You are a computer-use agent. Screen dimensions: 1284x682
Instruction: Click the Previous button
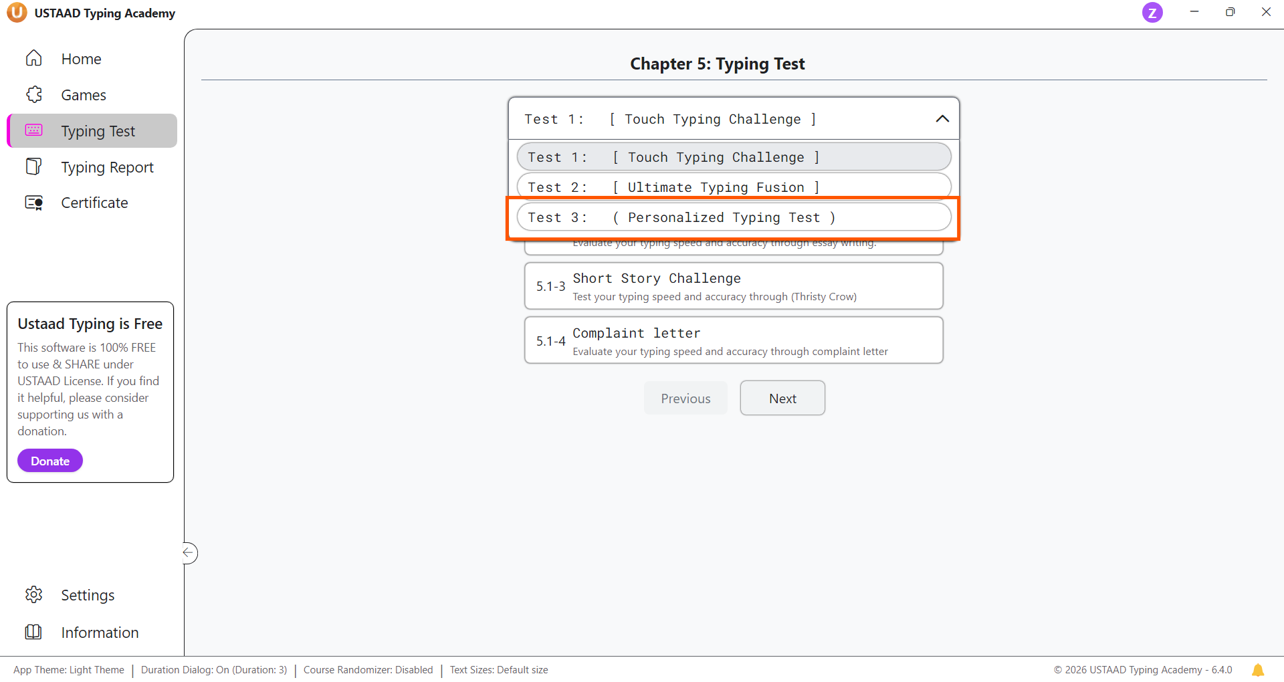pyautogui.click(x=685, y=399)
